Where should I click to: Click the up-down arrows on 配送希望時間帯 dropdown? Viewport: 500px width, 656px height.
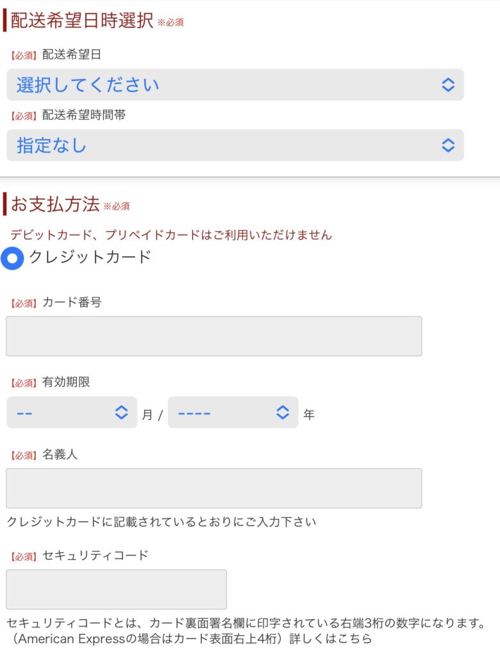click(448, 145)
